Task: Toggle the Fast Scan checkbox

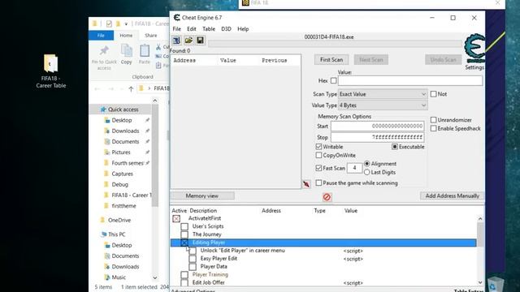Action: [318, 168]
